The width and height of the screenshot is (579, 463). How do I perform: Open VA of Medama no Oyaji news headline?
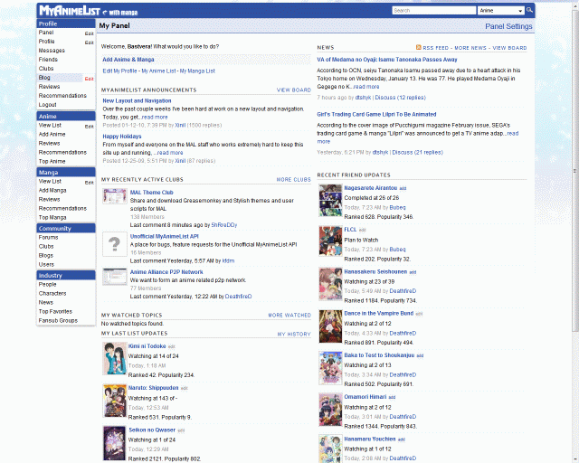coord(387,60)
